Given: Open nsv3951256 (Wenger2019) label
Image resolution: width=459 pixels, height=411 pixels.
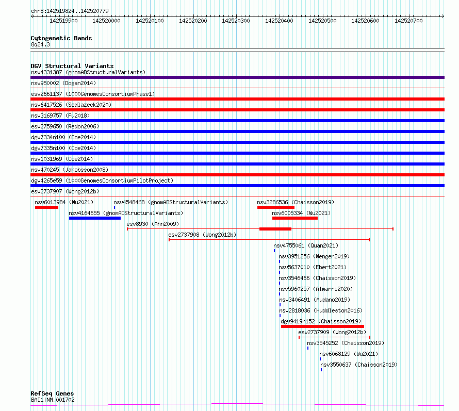Looking at the screenshot, I should click(314, 256).
